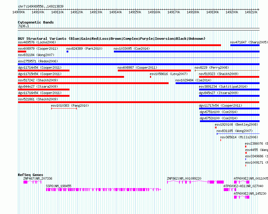This screenshot has width=268, height=214.
Task: Click the nsv469576 (Locke2006) red loss bar
Action: point(119,45)
